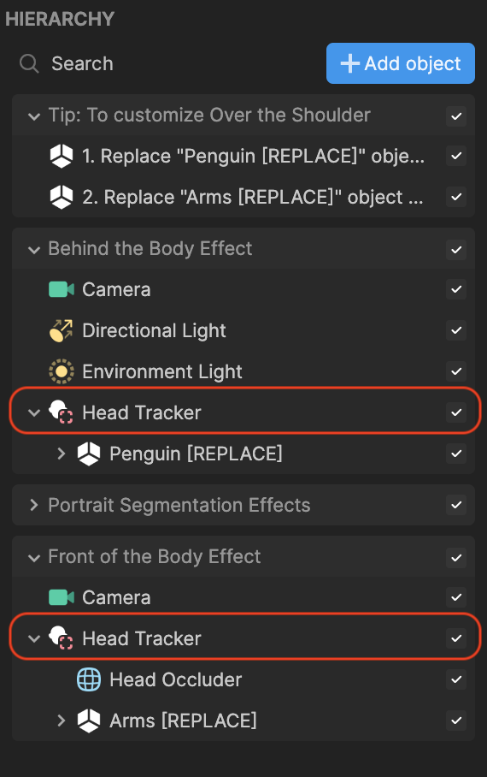Click the Environment Light sun icon

coord(62,371)
